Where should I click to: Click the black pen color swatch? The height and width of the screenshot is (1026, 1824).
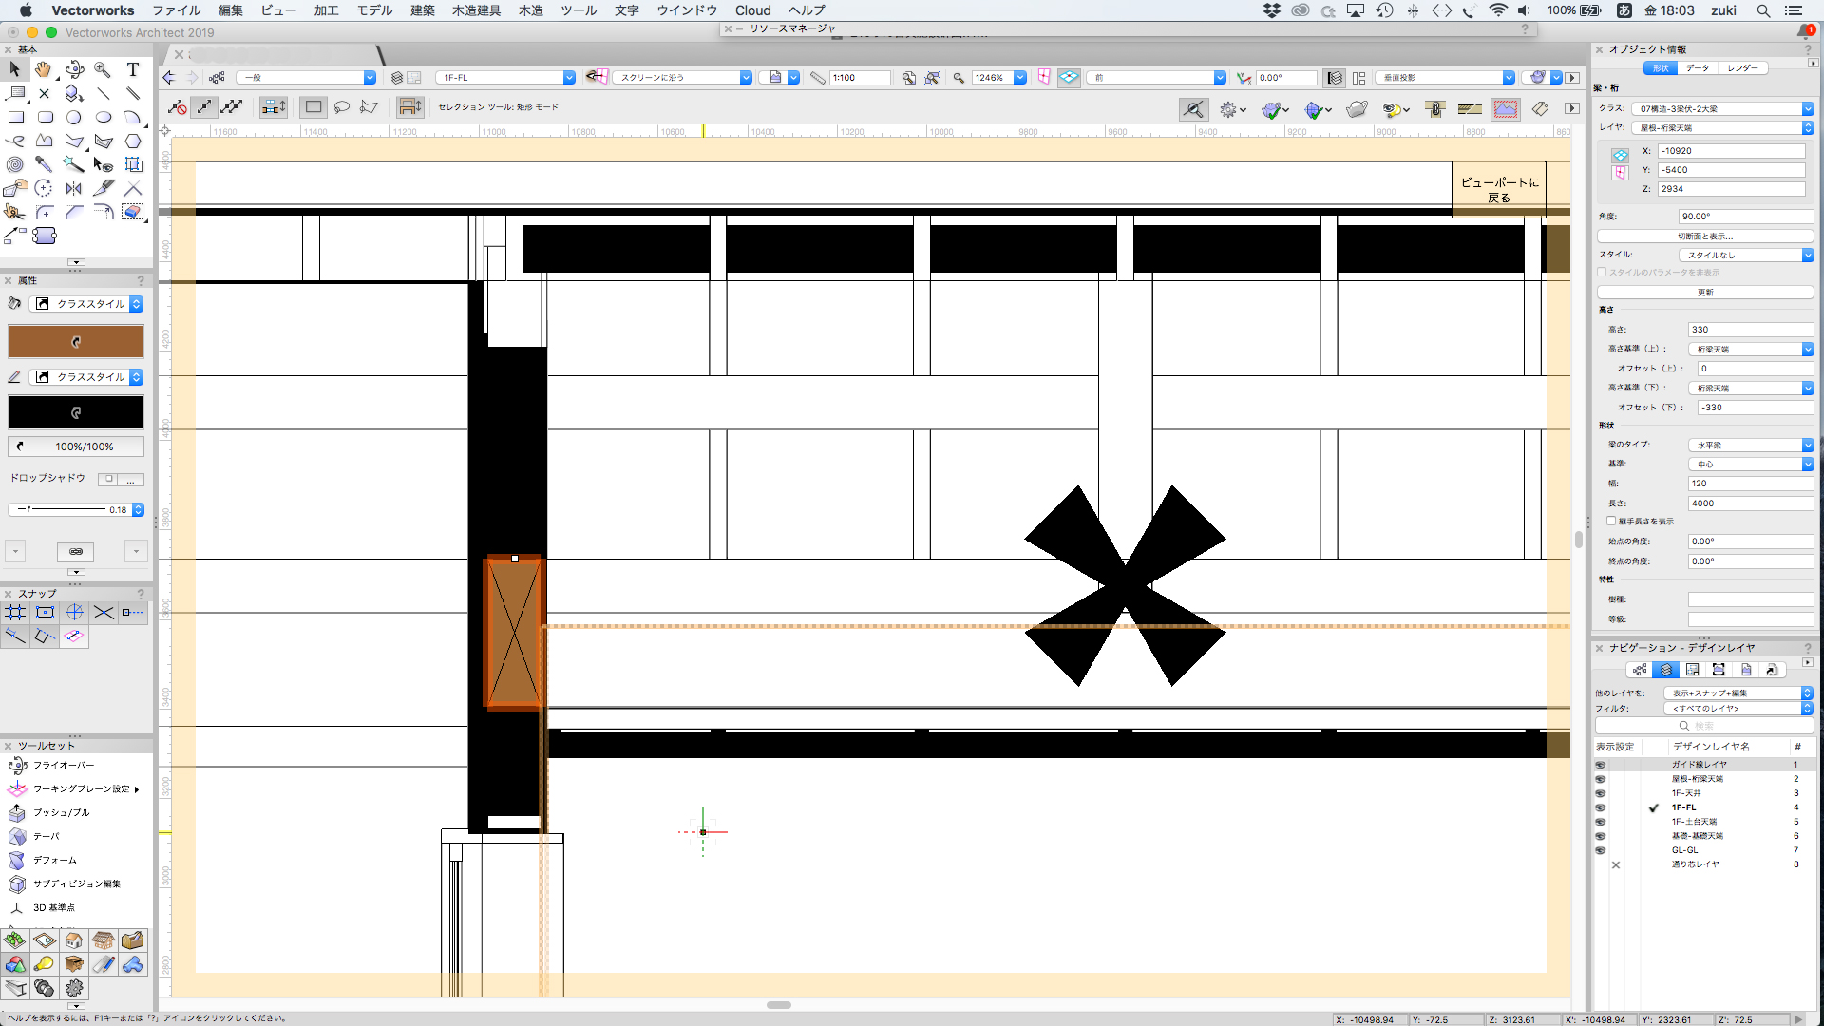[76, 412]
